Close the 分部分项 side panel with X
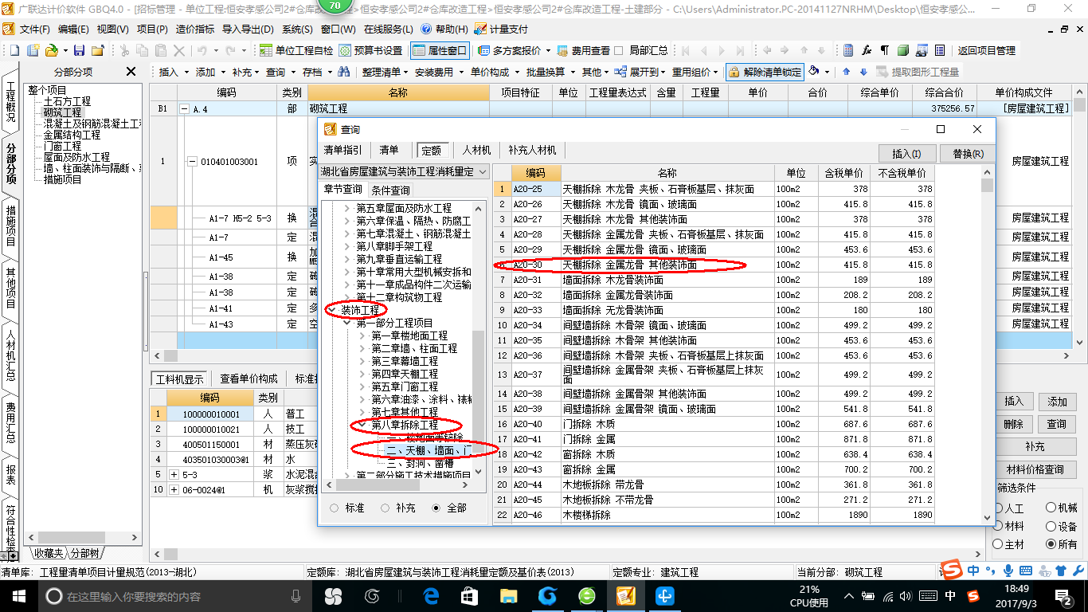The image size is (1088, 612). tap(131, 72)
